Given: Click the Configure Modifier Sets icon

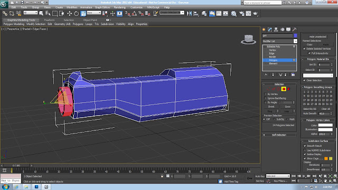Looking at the screenshot, I should (x=293, y=75).
